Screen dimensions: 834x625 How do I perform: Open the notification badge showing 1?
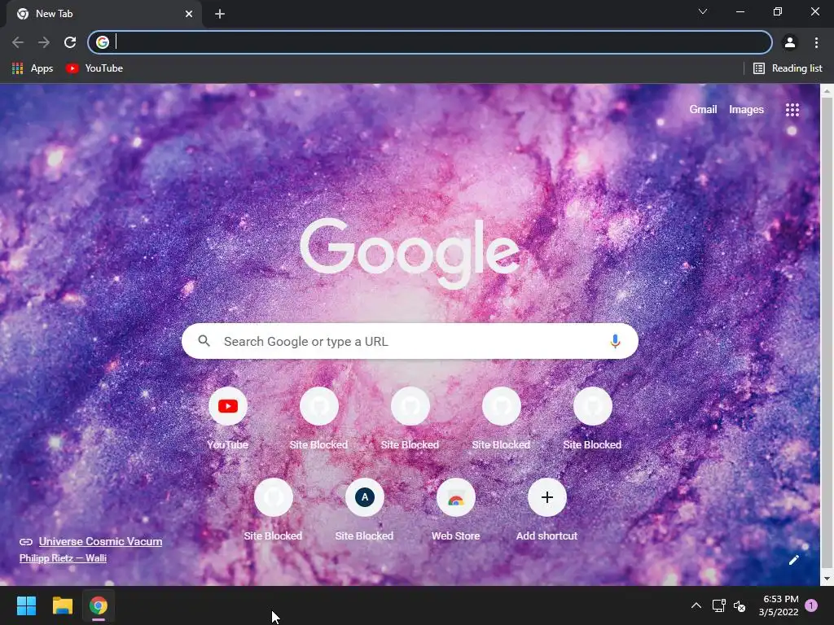click(x=811, y=605)
